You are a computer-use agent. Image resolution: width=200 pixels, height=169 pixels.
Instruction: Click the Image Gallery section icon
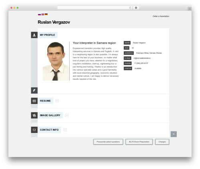point(34,115)
